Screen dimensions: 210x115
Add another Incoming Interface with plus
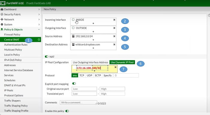tap(93, 23)
